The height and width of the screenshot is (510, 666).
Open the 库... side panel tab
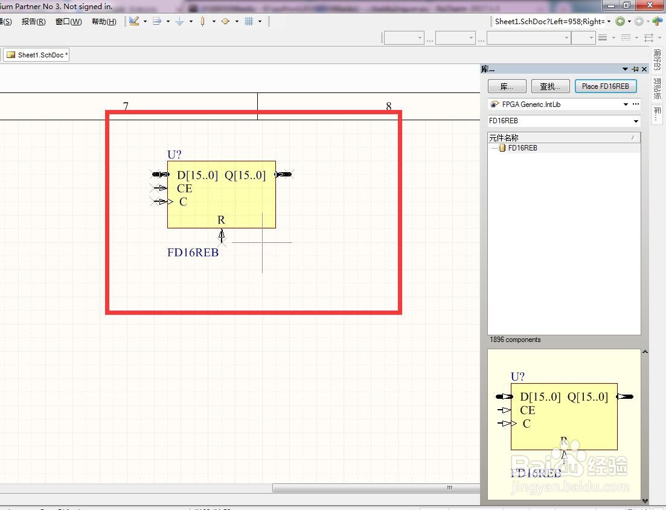tap(657, 114)
